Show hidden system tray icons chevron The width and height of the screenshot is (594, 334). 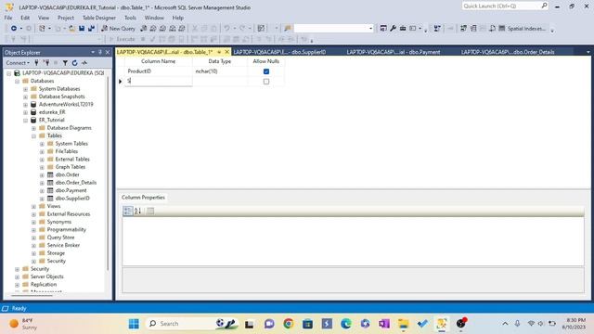tap(505, 324)
